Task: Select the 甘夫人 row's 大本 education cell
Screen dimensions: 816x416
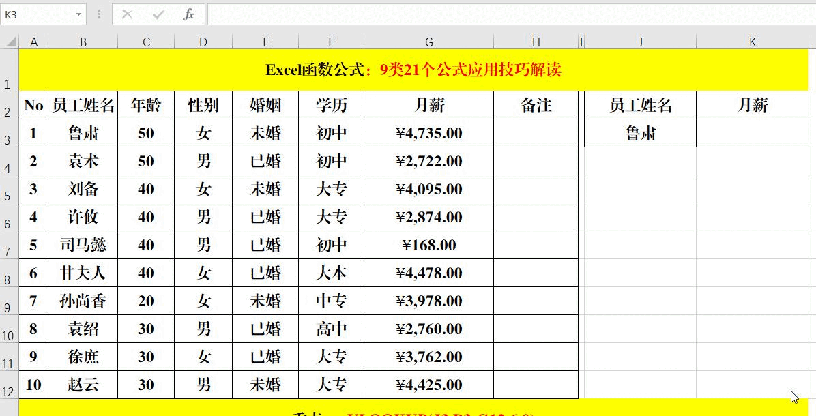Action: tap(331, 273)
